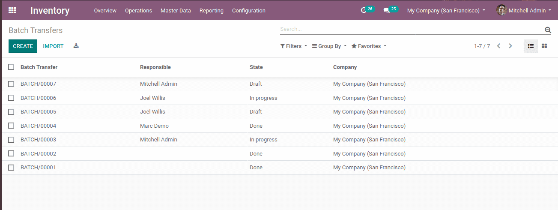Tick checkbox for BATCH/00002
Image resolution: width=558 pixels, height=210 pixels.
tap(11, 153)
